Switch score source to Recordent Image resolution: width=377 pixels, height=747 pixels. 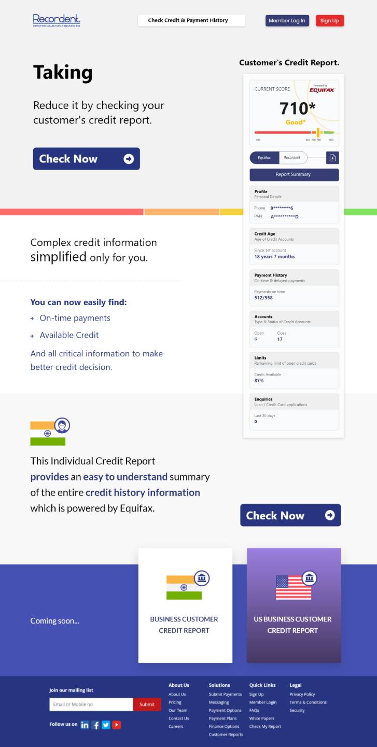pyautogui.click(x=292, y=158)
